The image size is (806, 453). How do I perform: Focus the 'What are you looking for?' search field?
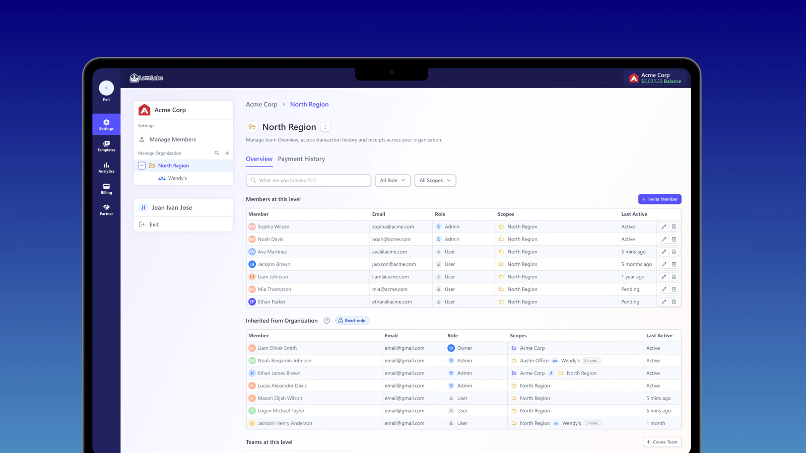click(309, 180)
